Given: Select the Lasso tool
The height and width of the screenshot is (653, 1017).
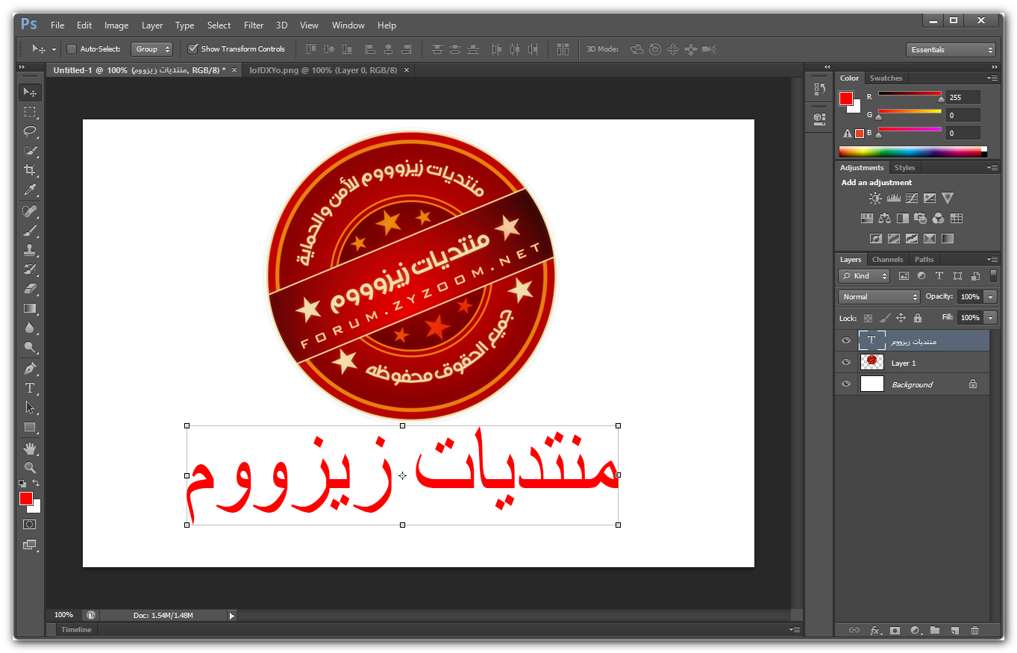Looking at the screenshot, I should tap(30, 131).
